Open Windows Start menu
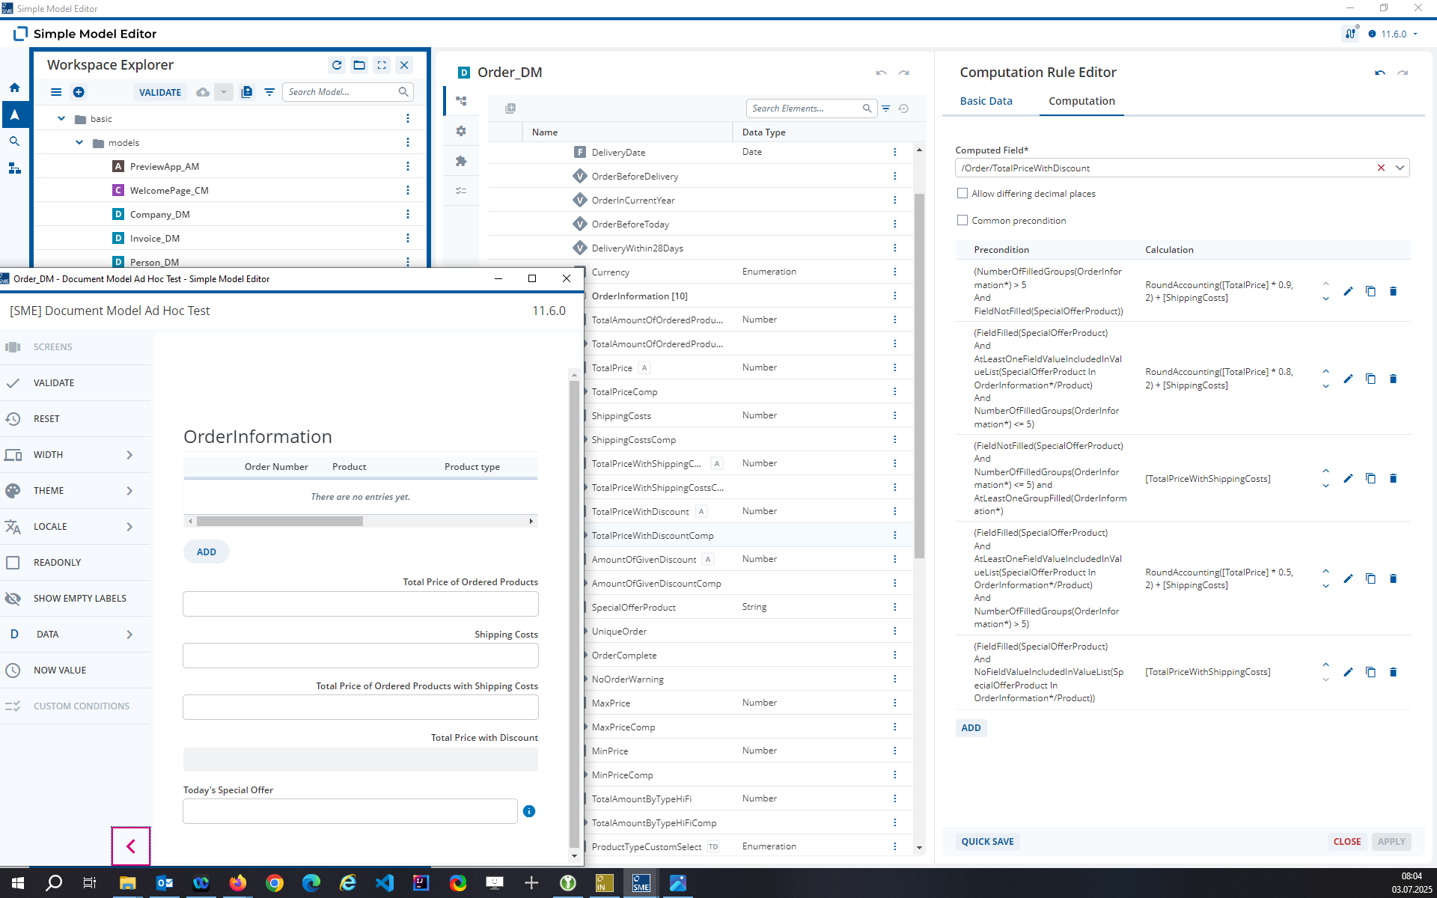1437x898 pixels. pyautogui.click(x=18, y=883)
